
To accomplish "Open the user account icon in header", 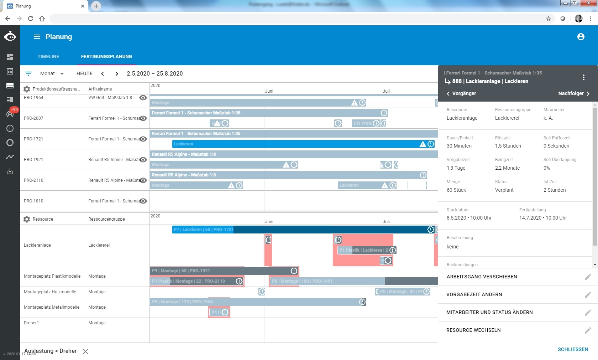I will tap(581, 37).
